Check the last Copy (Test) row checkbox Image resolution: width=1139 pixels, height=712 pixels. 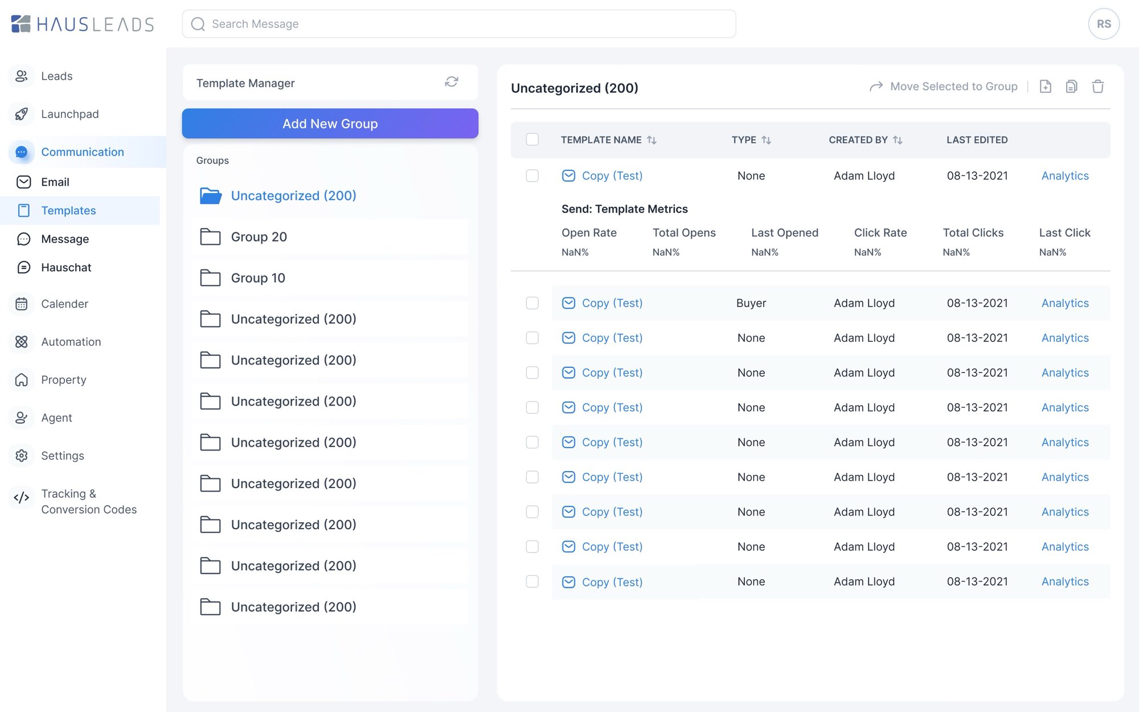click(532, 582)
